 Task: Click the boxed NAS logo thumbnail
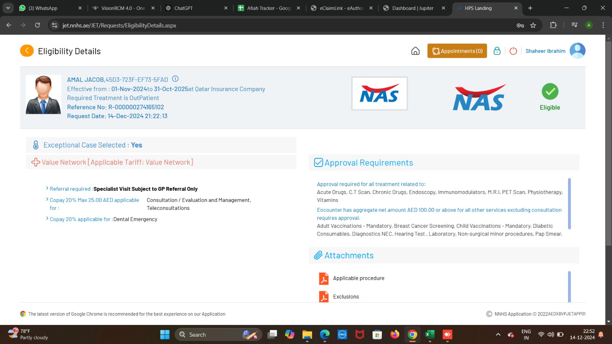point(379,94)
